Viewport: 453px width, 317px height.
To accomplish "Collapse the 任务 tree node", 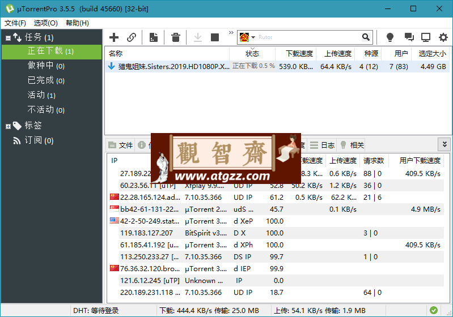I will 8,38.
